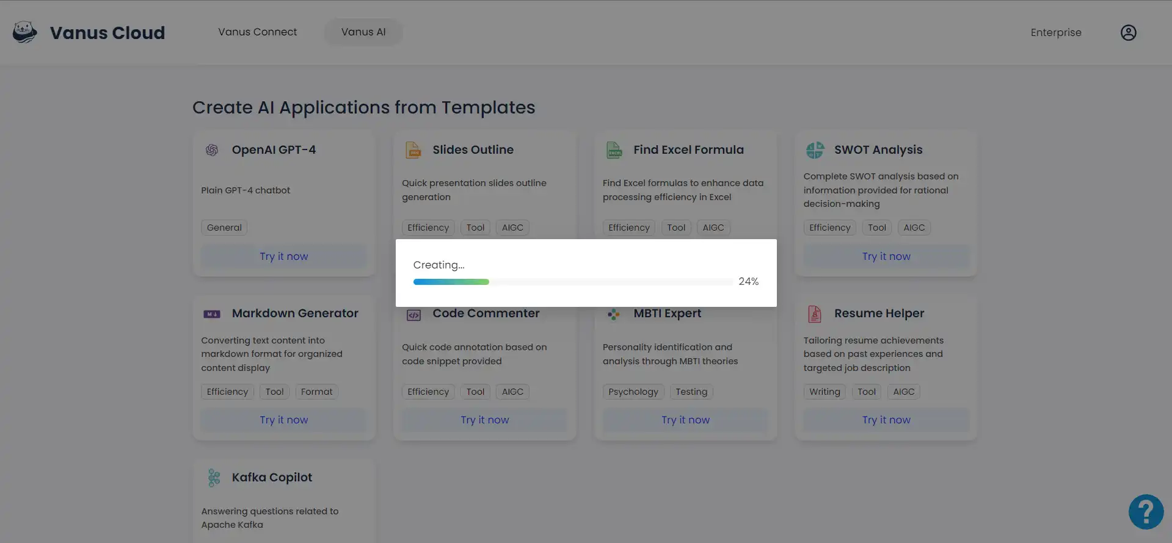Viewport: 1172px width, 543px height.
Task: Click the Efficiency tag on Slides Outline
Action: point(428,228)
